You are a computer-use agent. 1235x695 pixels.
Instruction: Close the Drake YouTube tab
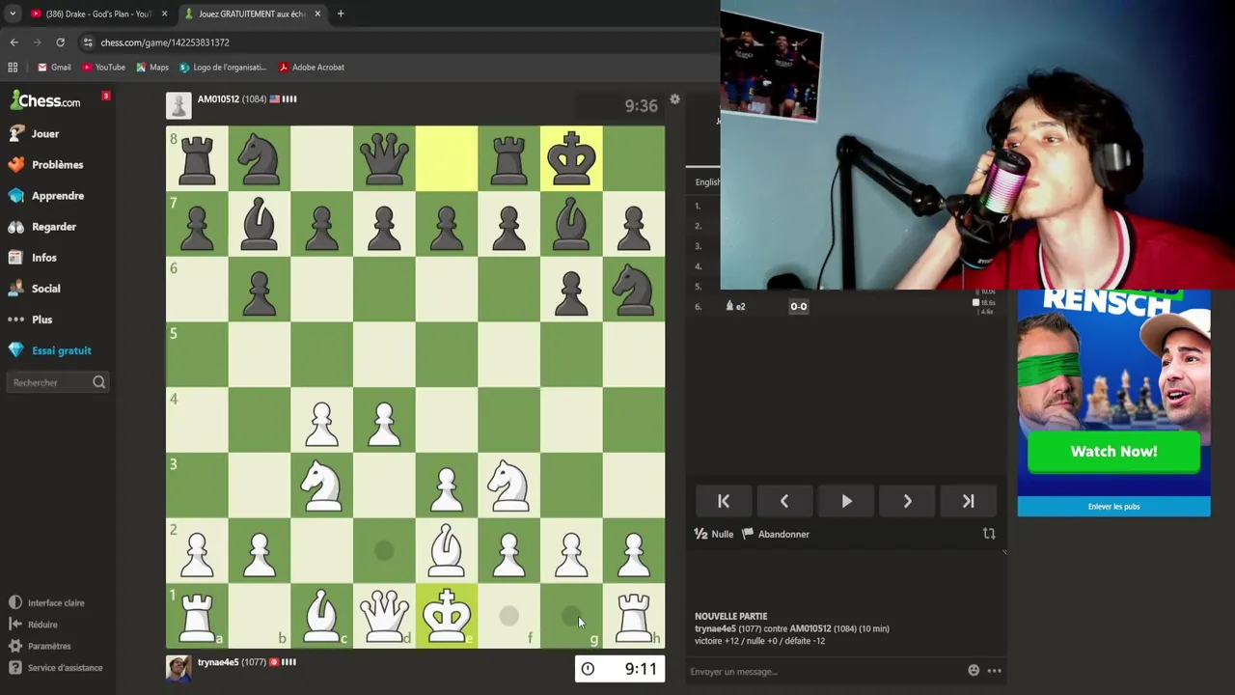pos(164,14)
